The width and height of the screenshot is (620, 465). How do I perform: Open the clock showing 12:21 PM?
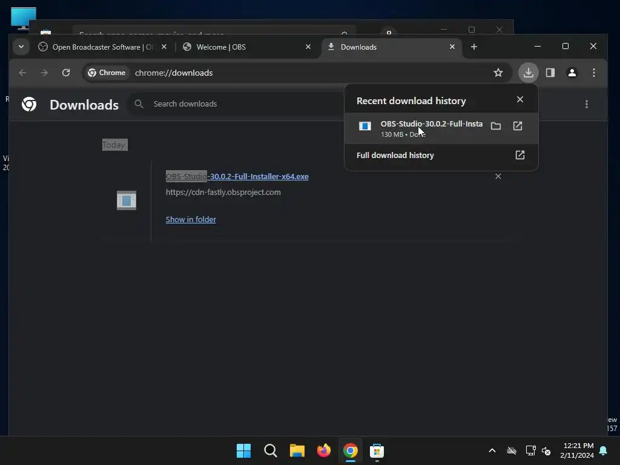coord(577,450)
